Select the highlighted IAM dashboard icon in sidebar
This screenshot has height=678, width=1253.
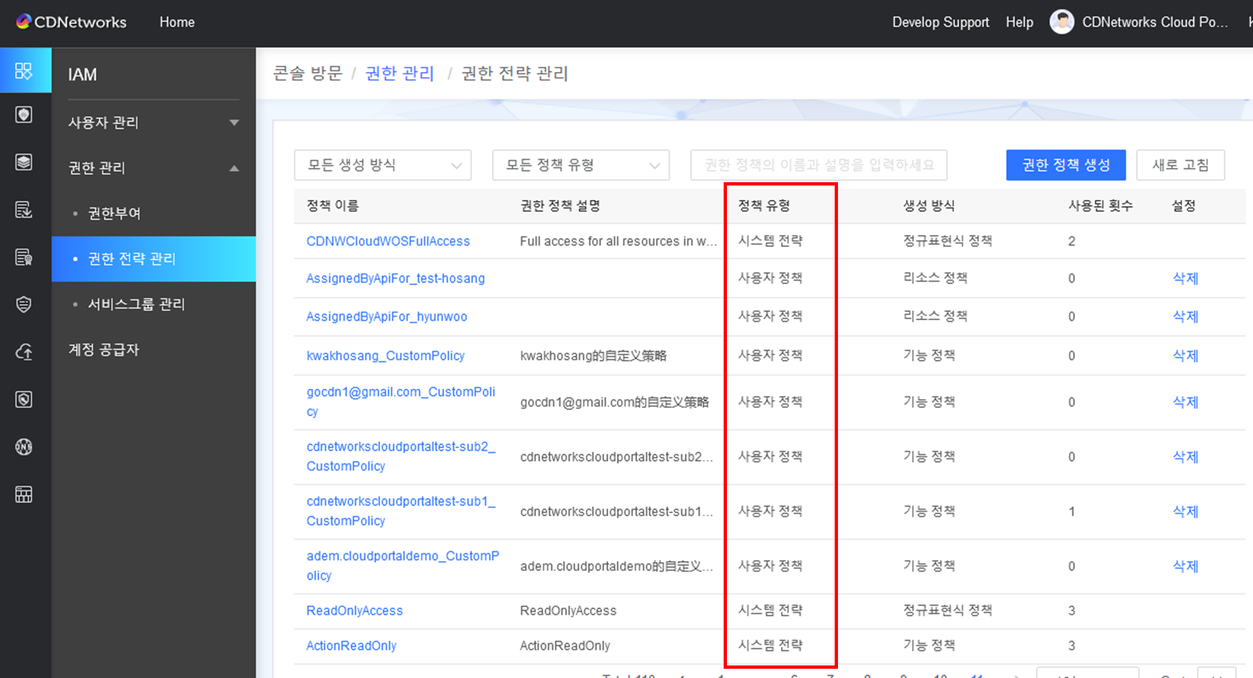[x=25, y=71]
